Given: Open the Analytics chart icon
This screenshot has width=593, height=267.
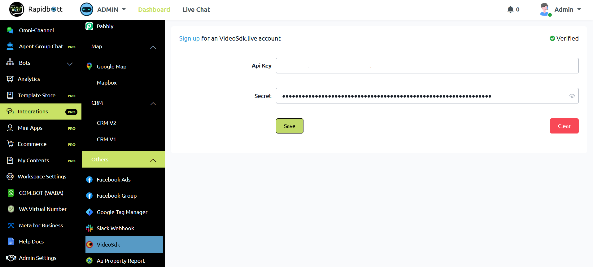Looking at the screenshot, I should (10, 79).
